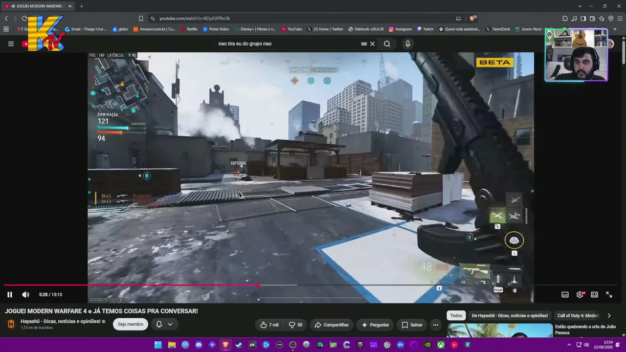Clear the search query with the X
The image size is (626, 352).
tap(372, 44)
